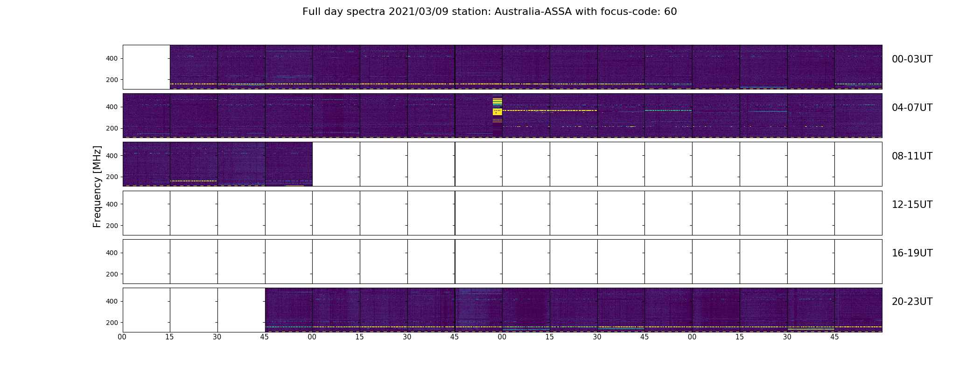980x373 pixels.
Task: Select the 400 tick label of the 12-15UT row
Action: pyautogui.click(x=112, y=204)
